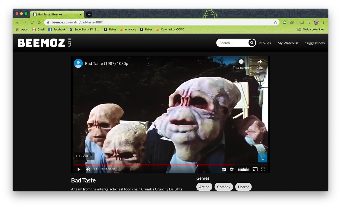
Task: Open Chrome three-dot menu
Action: 323,22
